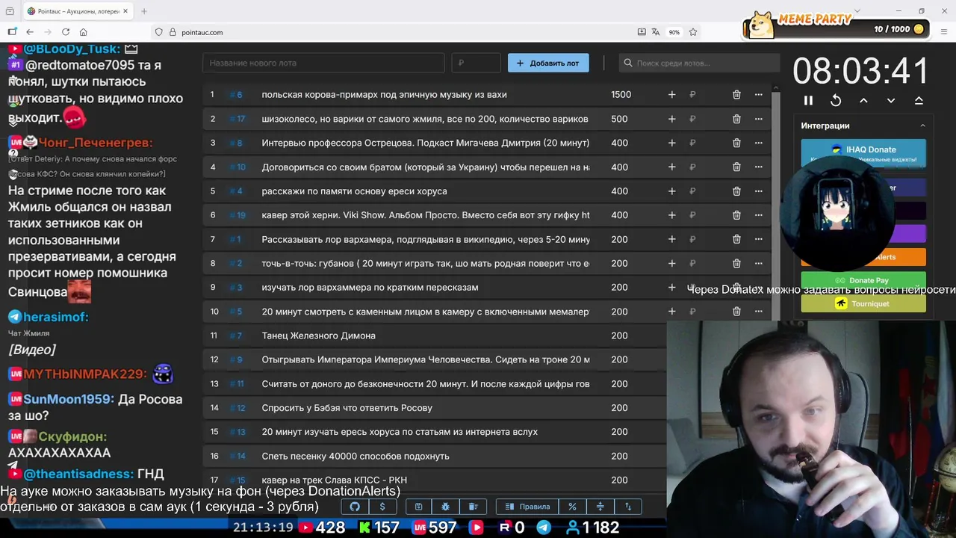This screenshot has width=956, height=538.
Task: Click lot кавер на трек Слава КПСС - РКН
Action: 335,480
